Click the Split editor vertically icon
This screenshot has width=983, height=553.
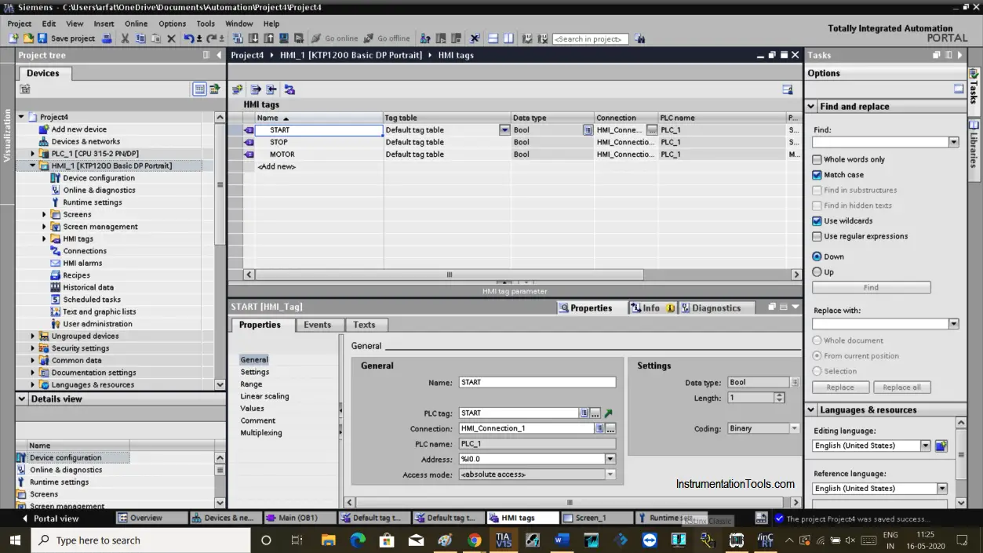coord(508,38)
